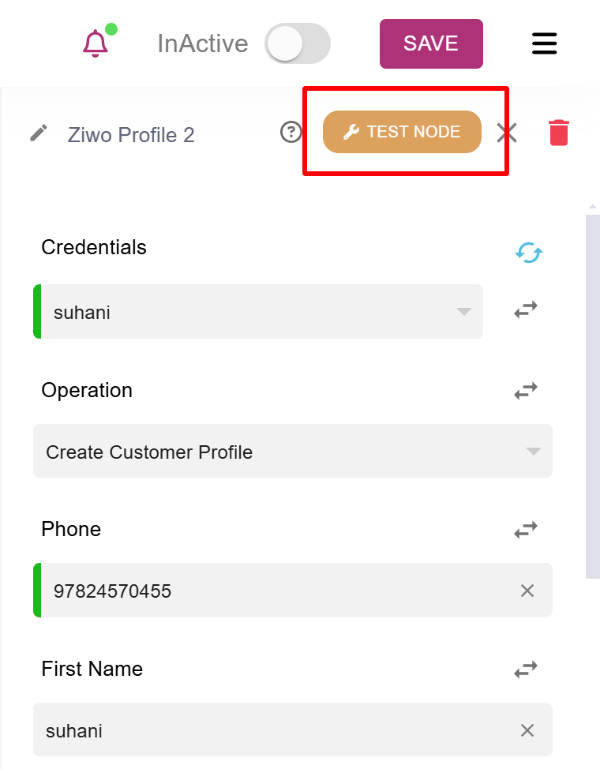Close the Ziwo Profile 2 panel
Screen dimensions: 600x769
tap(506, 133)
